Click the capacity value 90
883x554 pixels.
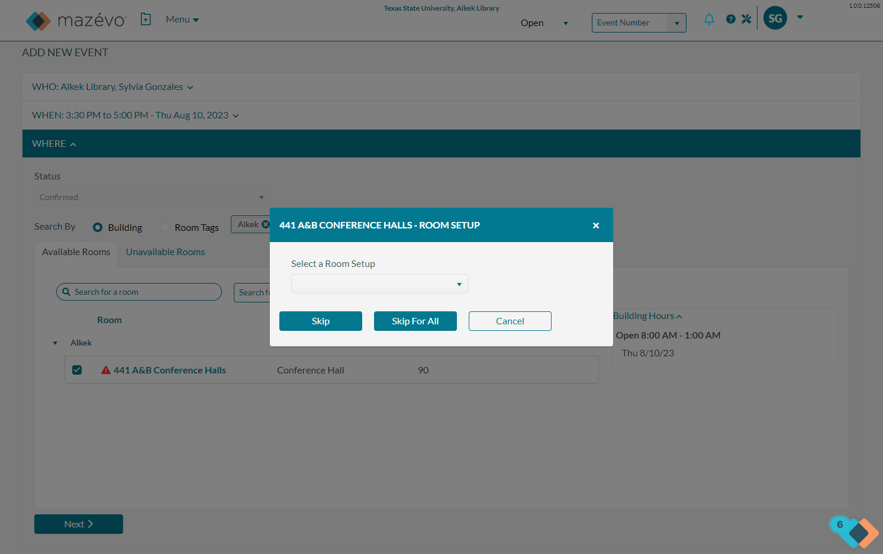pos(423,371)
